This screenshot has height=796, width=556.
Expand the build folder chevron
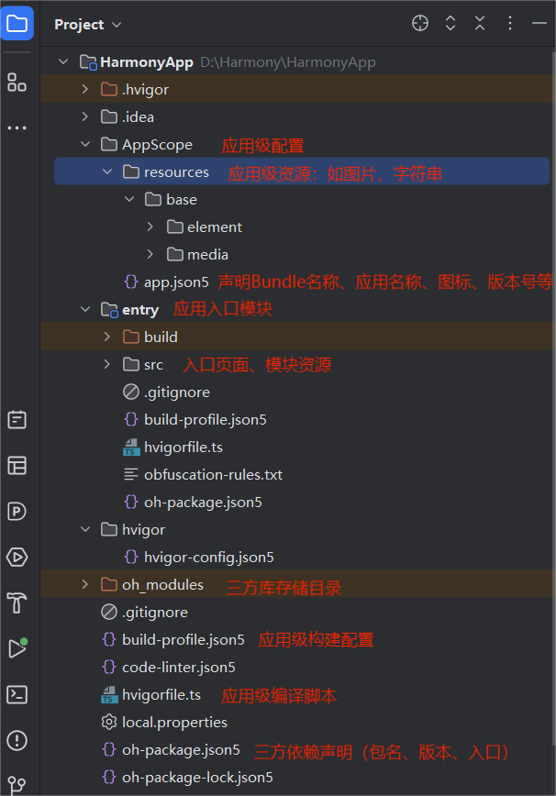click(107, 337)
